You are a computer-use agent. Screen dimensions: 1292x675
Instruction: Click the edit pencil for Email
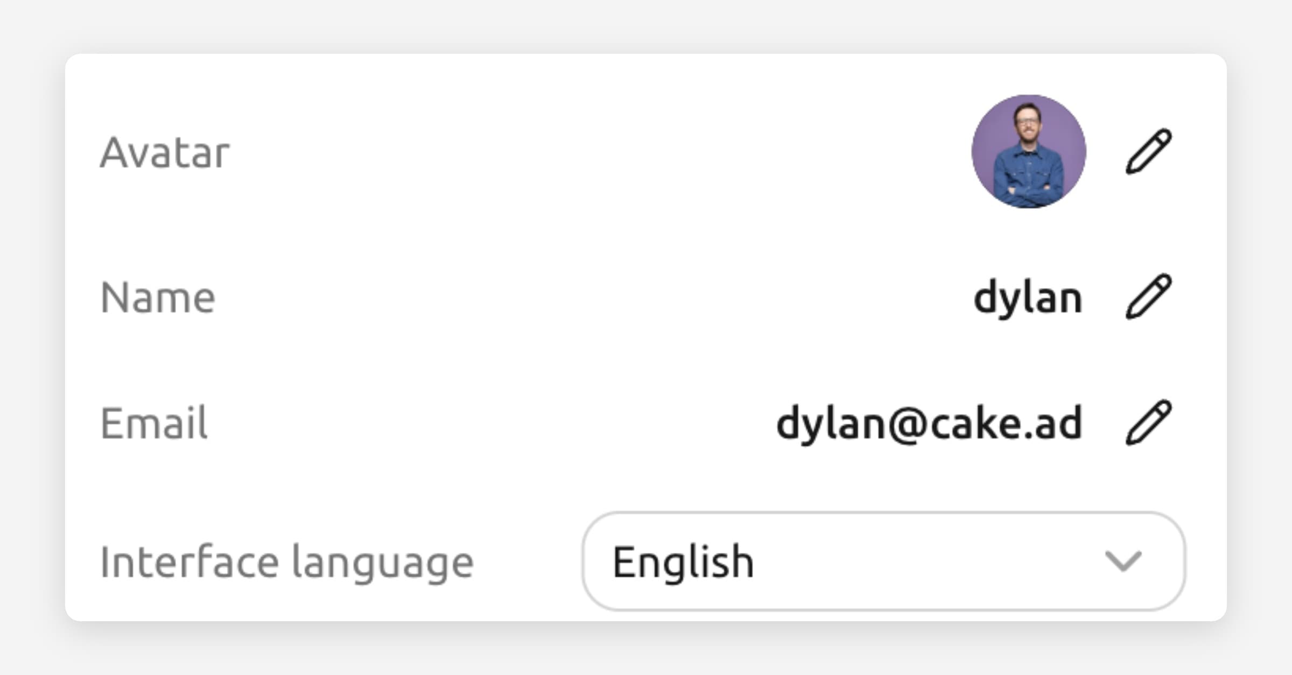pyautogui.click(x=1148, y=423)
